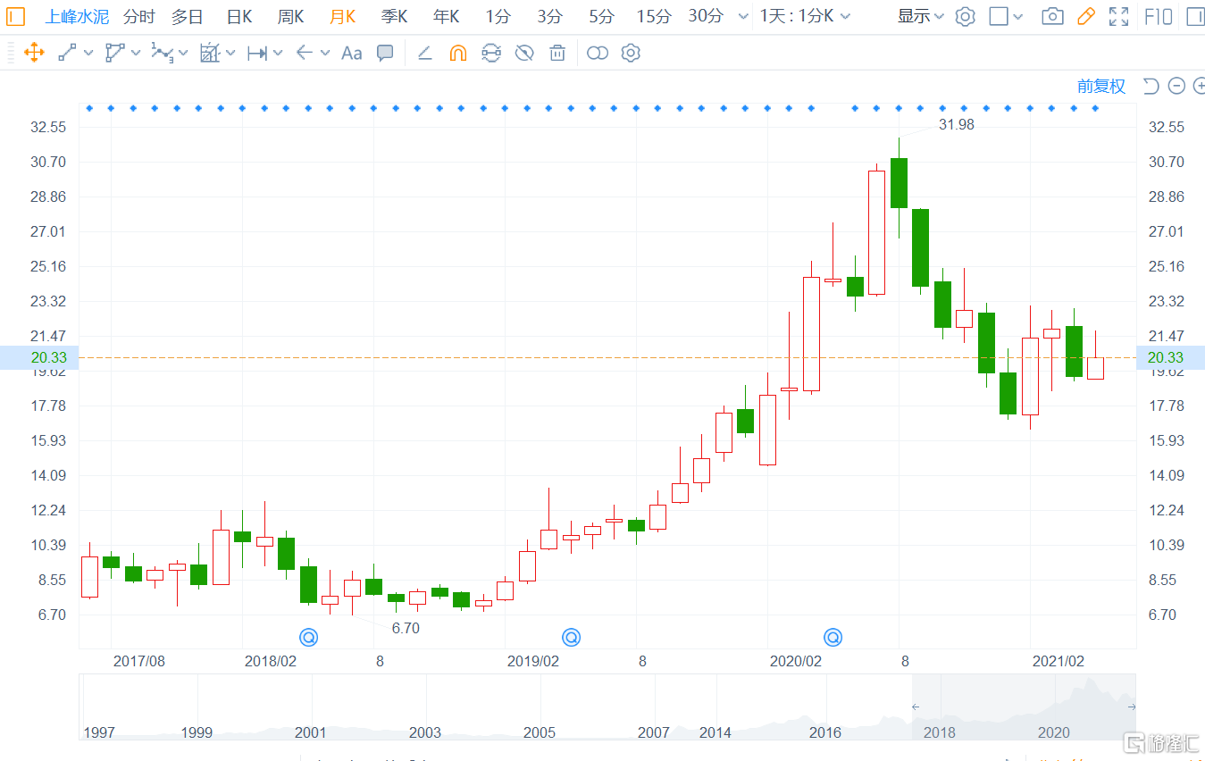This screenshot has width=1205, height=761.
Task: Select the Aa text annotation tool
Action: click(352, 53)
